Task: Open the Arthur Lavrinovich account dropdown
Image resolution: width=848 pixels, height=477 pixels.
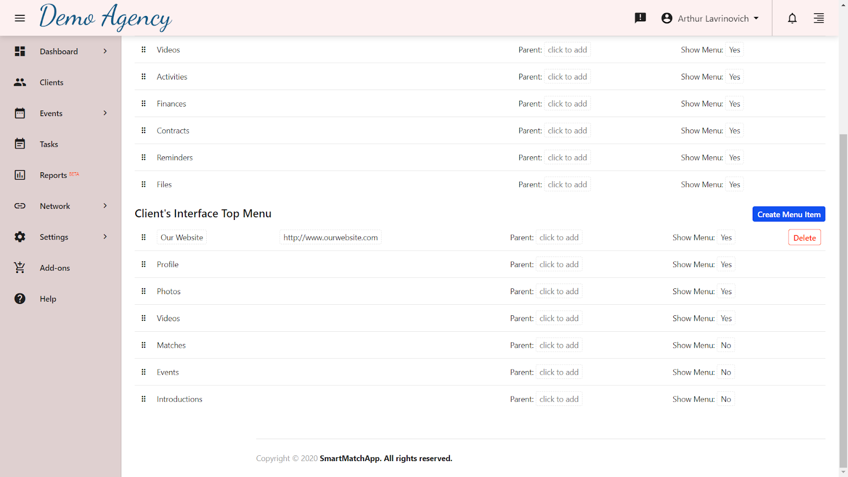Action: tap(710, 18)
